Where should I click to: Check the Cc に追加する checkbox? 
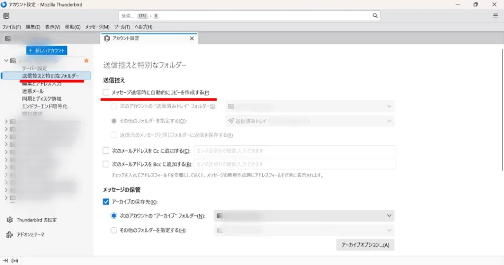tap(106, 151)
